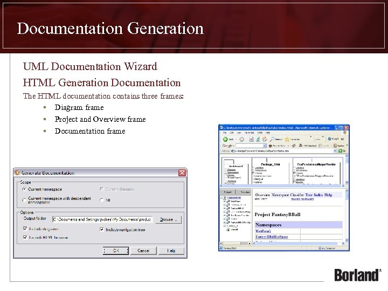Click the diagram frame vertical scrollbar
This screenshot has height=291, width=388.
[x=347, y=170]
